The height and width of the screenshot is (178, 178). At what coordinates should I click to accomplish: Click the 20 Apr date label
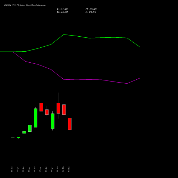pos(12,169)
